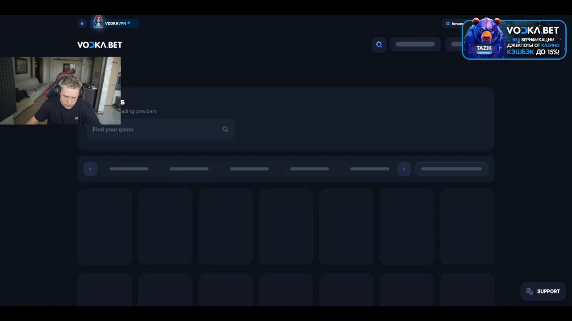Screen dimensions: 572x321
Task: Focus the Find your game input
Action: point(160,129)
